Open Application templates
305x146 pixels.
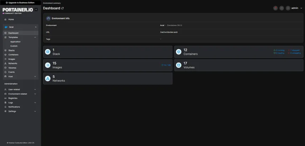15,42
